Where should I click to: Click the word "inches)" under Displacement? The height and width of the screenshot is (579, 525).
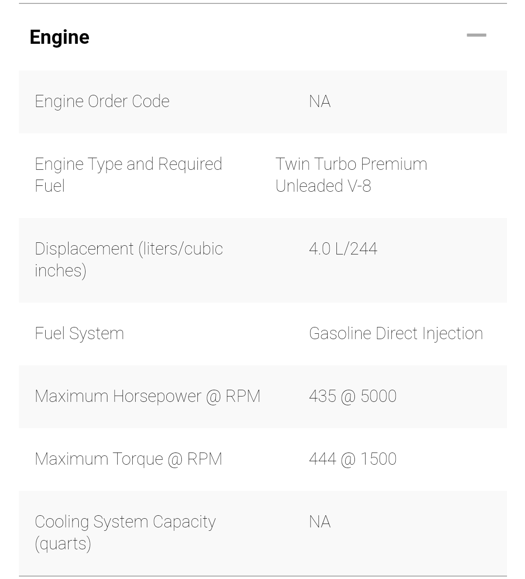pos(60,271)
